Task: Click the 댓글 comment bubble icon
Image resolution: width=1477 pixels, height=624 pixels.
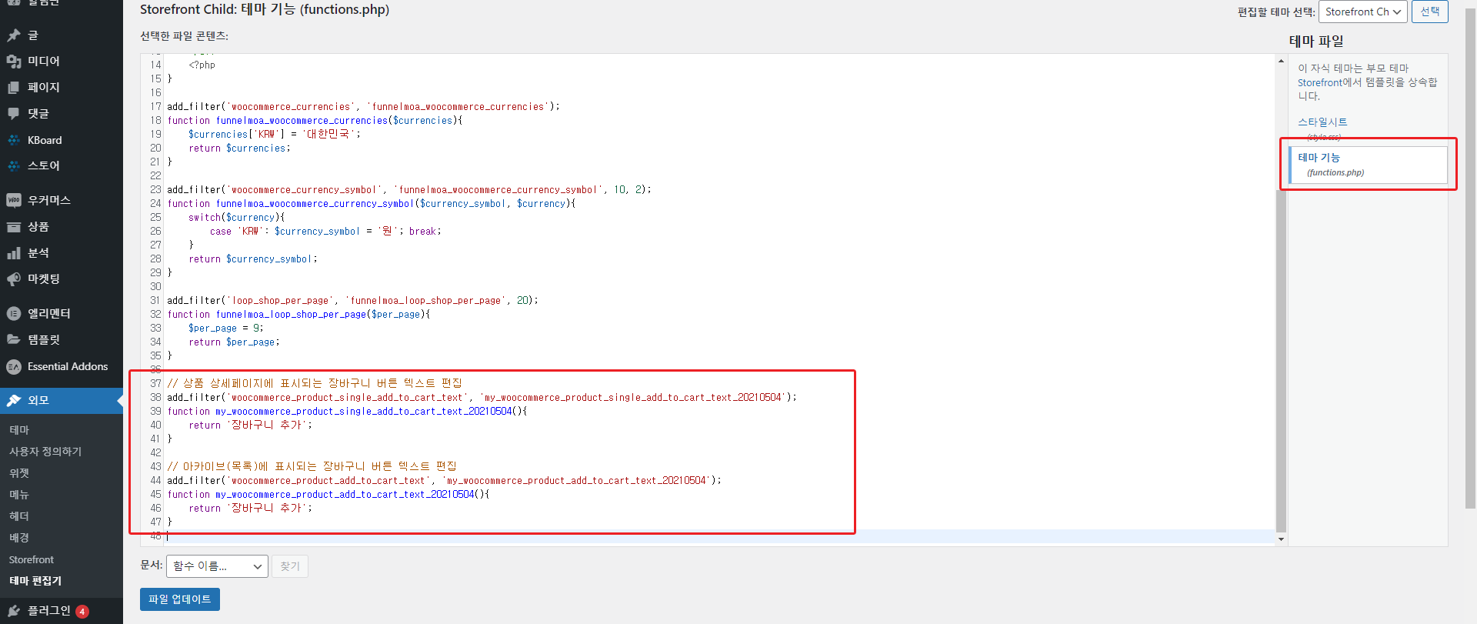Action: 14,114
